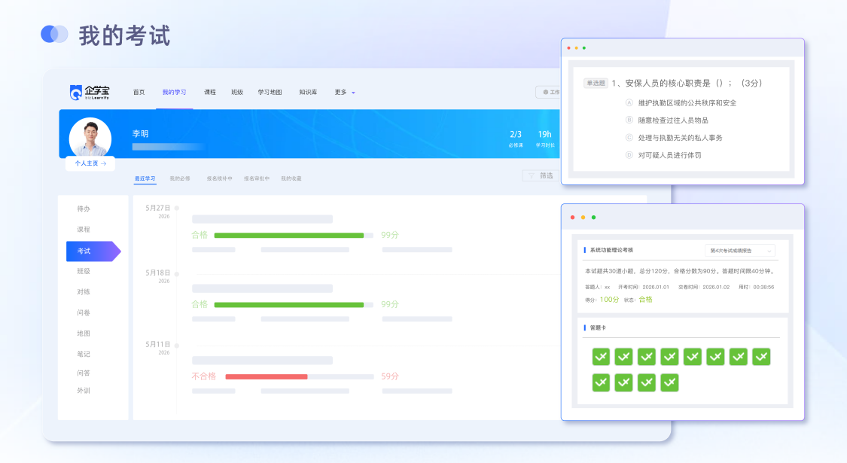Image resolution: width=847 pixels, height=463 pixels.
Task: Switch to the 我的必修 tab
Action: coord(180,178)
